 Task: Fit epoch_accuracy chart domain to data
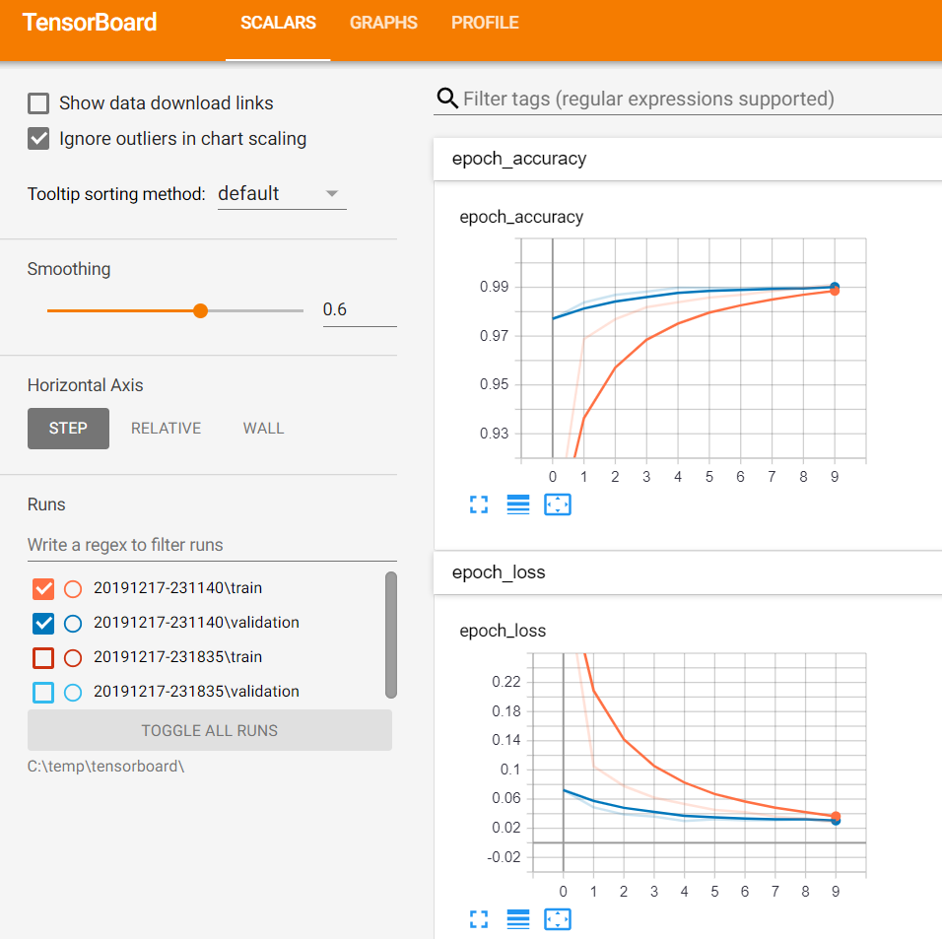coord(558,503)
